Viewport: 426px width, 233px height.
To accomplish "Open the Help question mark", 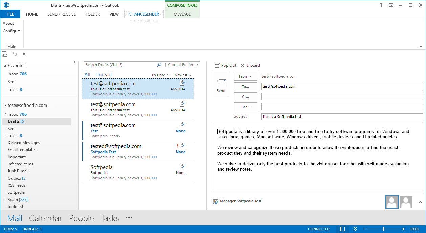I will (381, 5).
